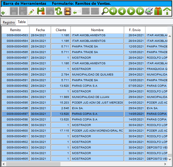Click F. Envio 07/05/2021 cell

135,86
